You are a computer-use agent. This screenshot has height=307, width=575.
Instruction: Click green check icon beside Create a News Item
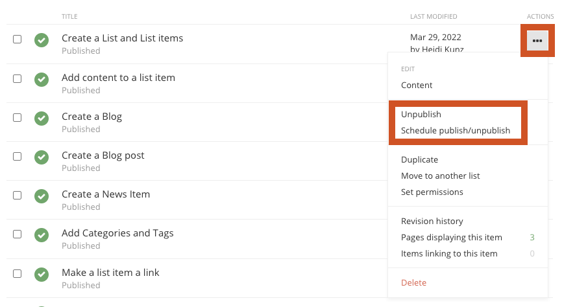coord(42,196)
